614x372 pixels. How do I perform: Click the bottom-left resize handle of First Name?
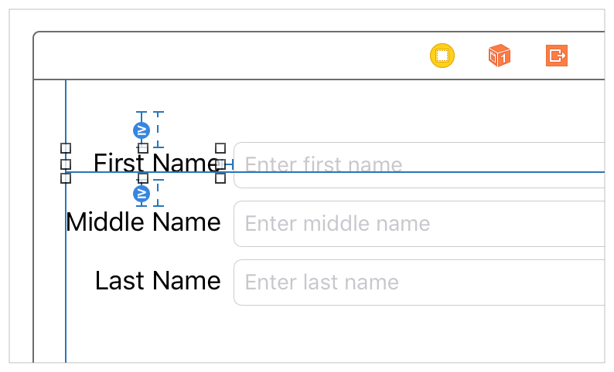66,178
